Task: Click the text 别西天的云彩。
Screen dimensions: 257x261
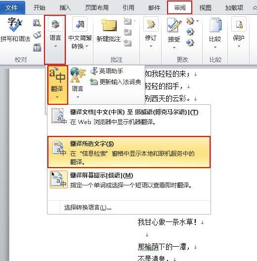Action: (x=168, y=98)
